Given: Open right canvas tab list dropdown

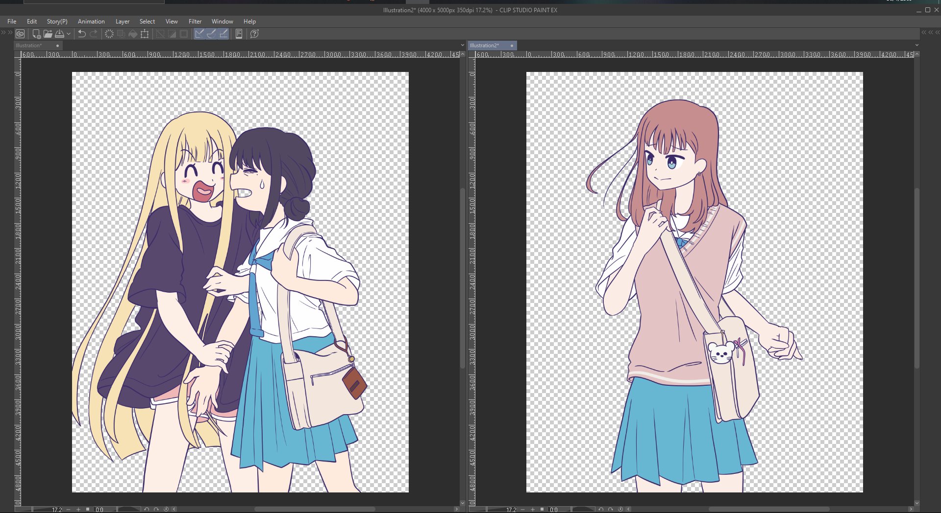Looking at the screenshot, I should tap(916, 45).
